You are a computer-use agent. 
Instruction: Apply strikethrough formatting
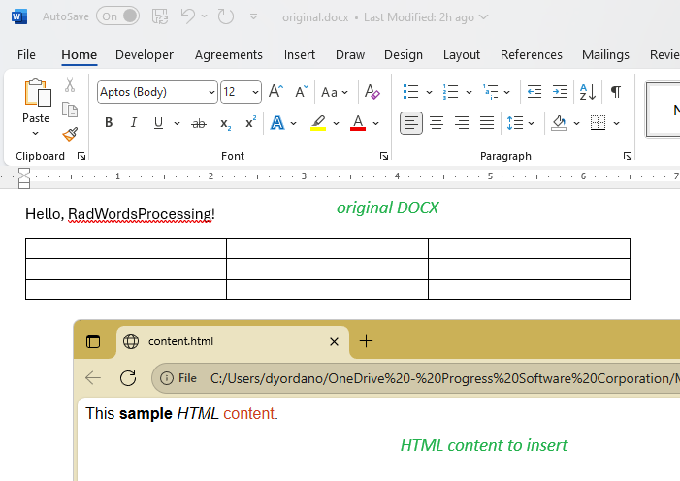point(199,123)
